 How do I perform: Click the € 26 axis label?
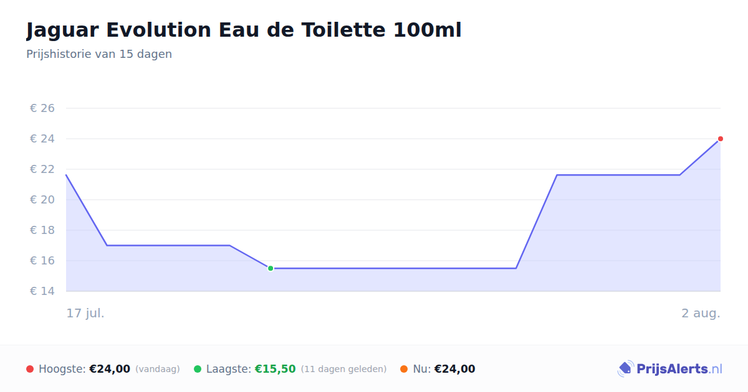42,108
